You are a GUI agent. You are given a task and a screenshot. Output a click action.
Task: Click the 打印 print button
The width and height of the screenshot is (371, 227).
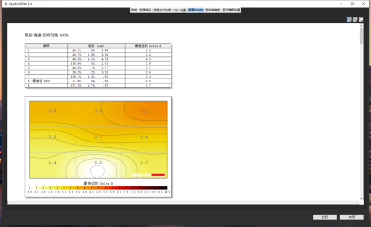pos(325,217)
